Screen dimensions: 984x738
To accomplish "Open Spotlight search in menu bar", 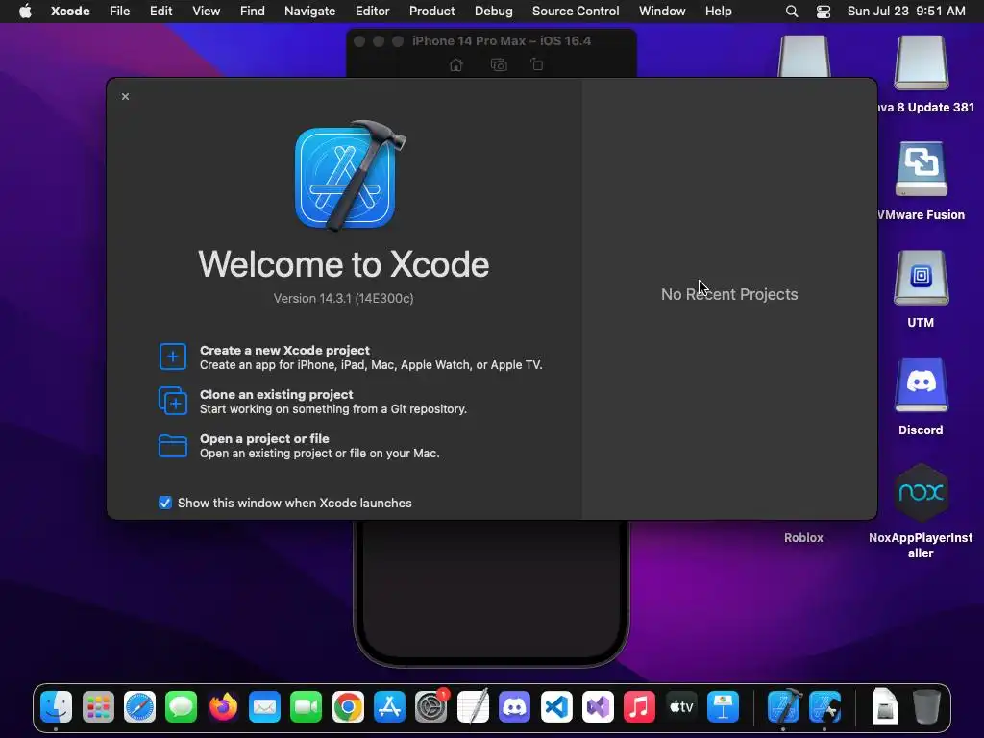I will (792, 12).
